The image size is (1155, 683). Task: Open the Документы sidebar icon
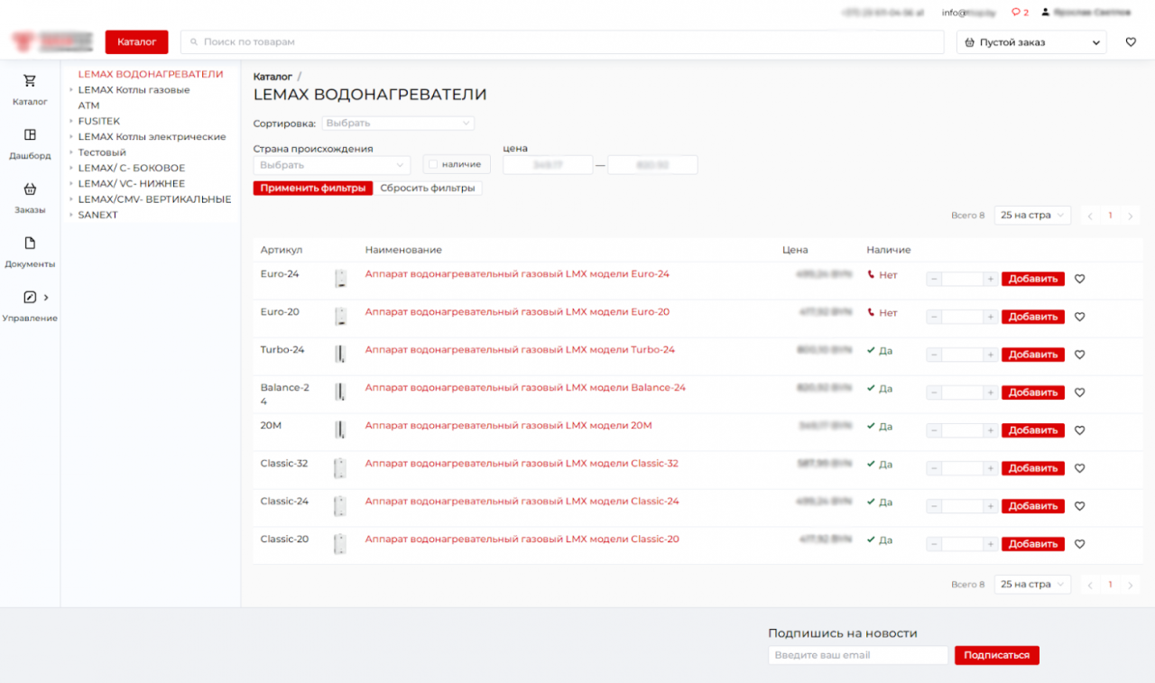coord(30,244)
